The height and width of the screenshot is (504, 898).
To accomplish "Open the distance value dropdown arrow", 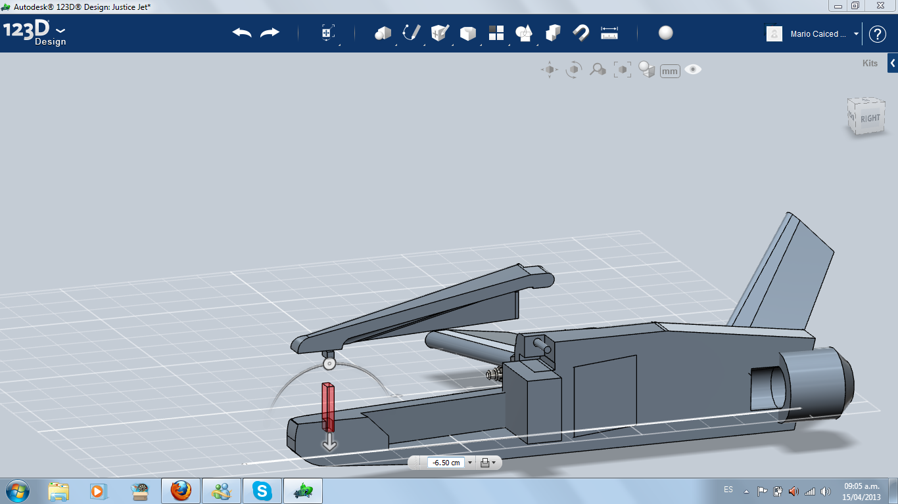I will 470,463.
